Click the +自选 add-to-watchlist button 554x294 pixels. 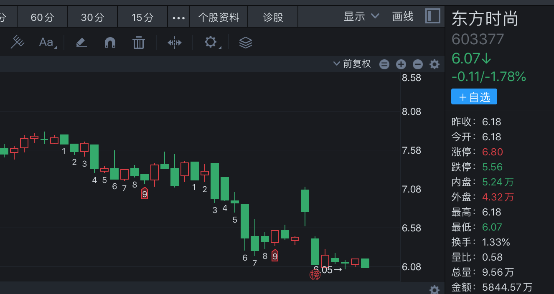click(474, 97)
